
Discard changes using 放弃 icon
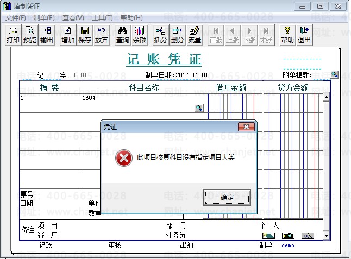pyautogui.click(x=102, y=35)
